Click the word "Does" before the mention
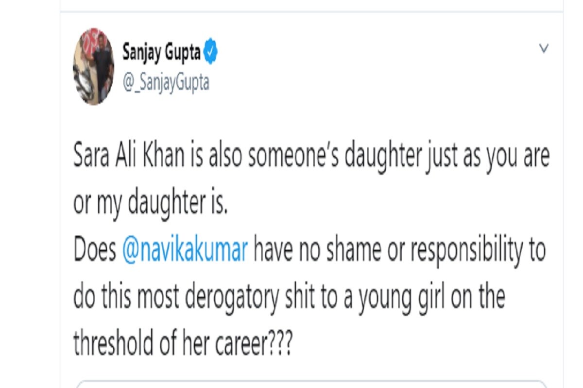Screen dimensions: 583x388 95,251
